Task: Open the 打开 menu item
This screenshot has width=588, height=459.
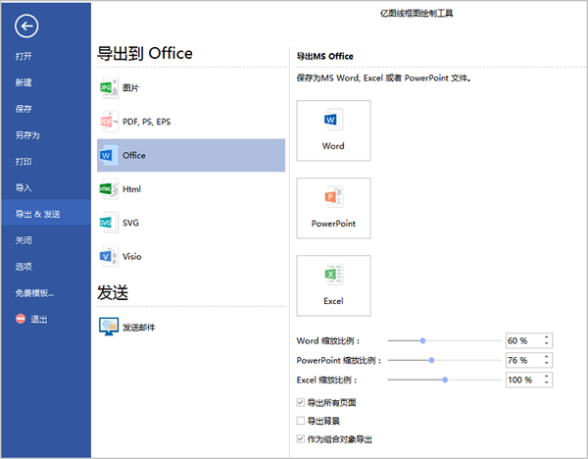Action: pyautogui.click(x=24, y=56)
